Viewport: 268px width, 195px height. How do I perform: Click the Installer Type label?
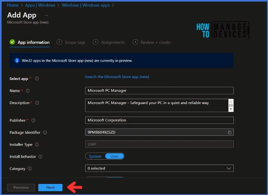tap(21, 145)
